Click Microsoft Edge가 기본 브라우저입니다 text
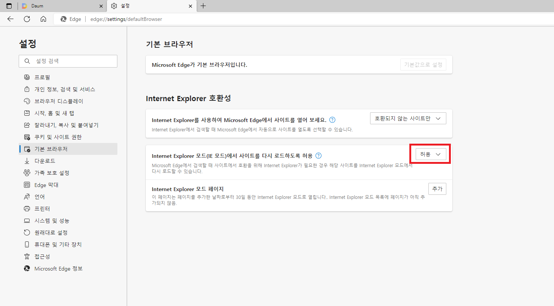Screen dimensions: 554x306 pyautogui.click(x=199, y=65)
